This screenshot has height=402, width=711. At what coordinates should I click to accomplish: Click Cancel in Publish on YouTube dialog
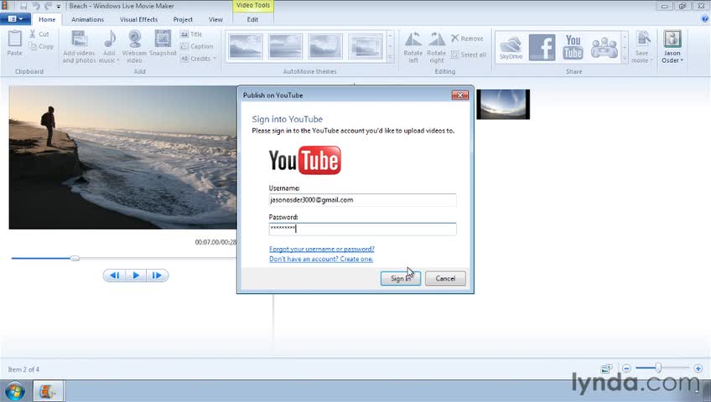click(x=445, y=278)
